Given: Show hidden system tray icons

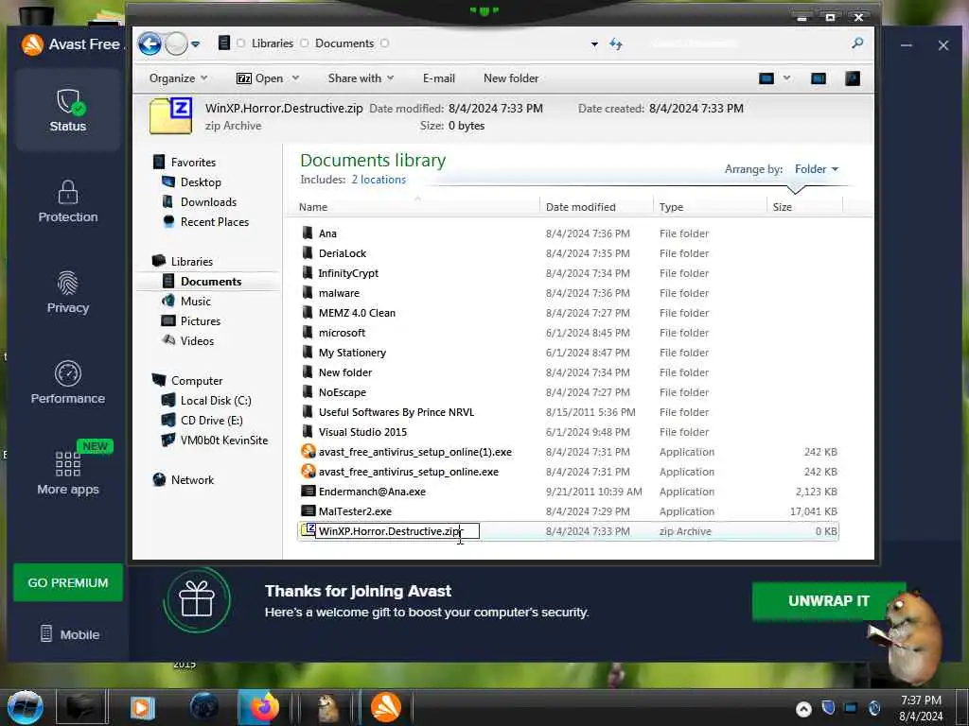Looking at the screenshot, I should point(803,709).
